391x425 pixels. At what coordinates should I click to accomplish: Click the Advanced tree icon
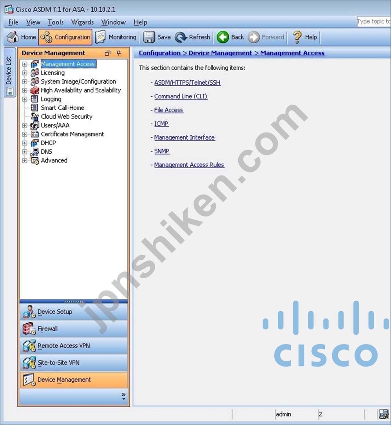34,160
